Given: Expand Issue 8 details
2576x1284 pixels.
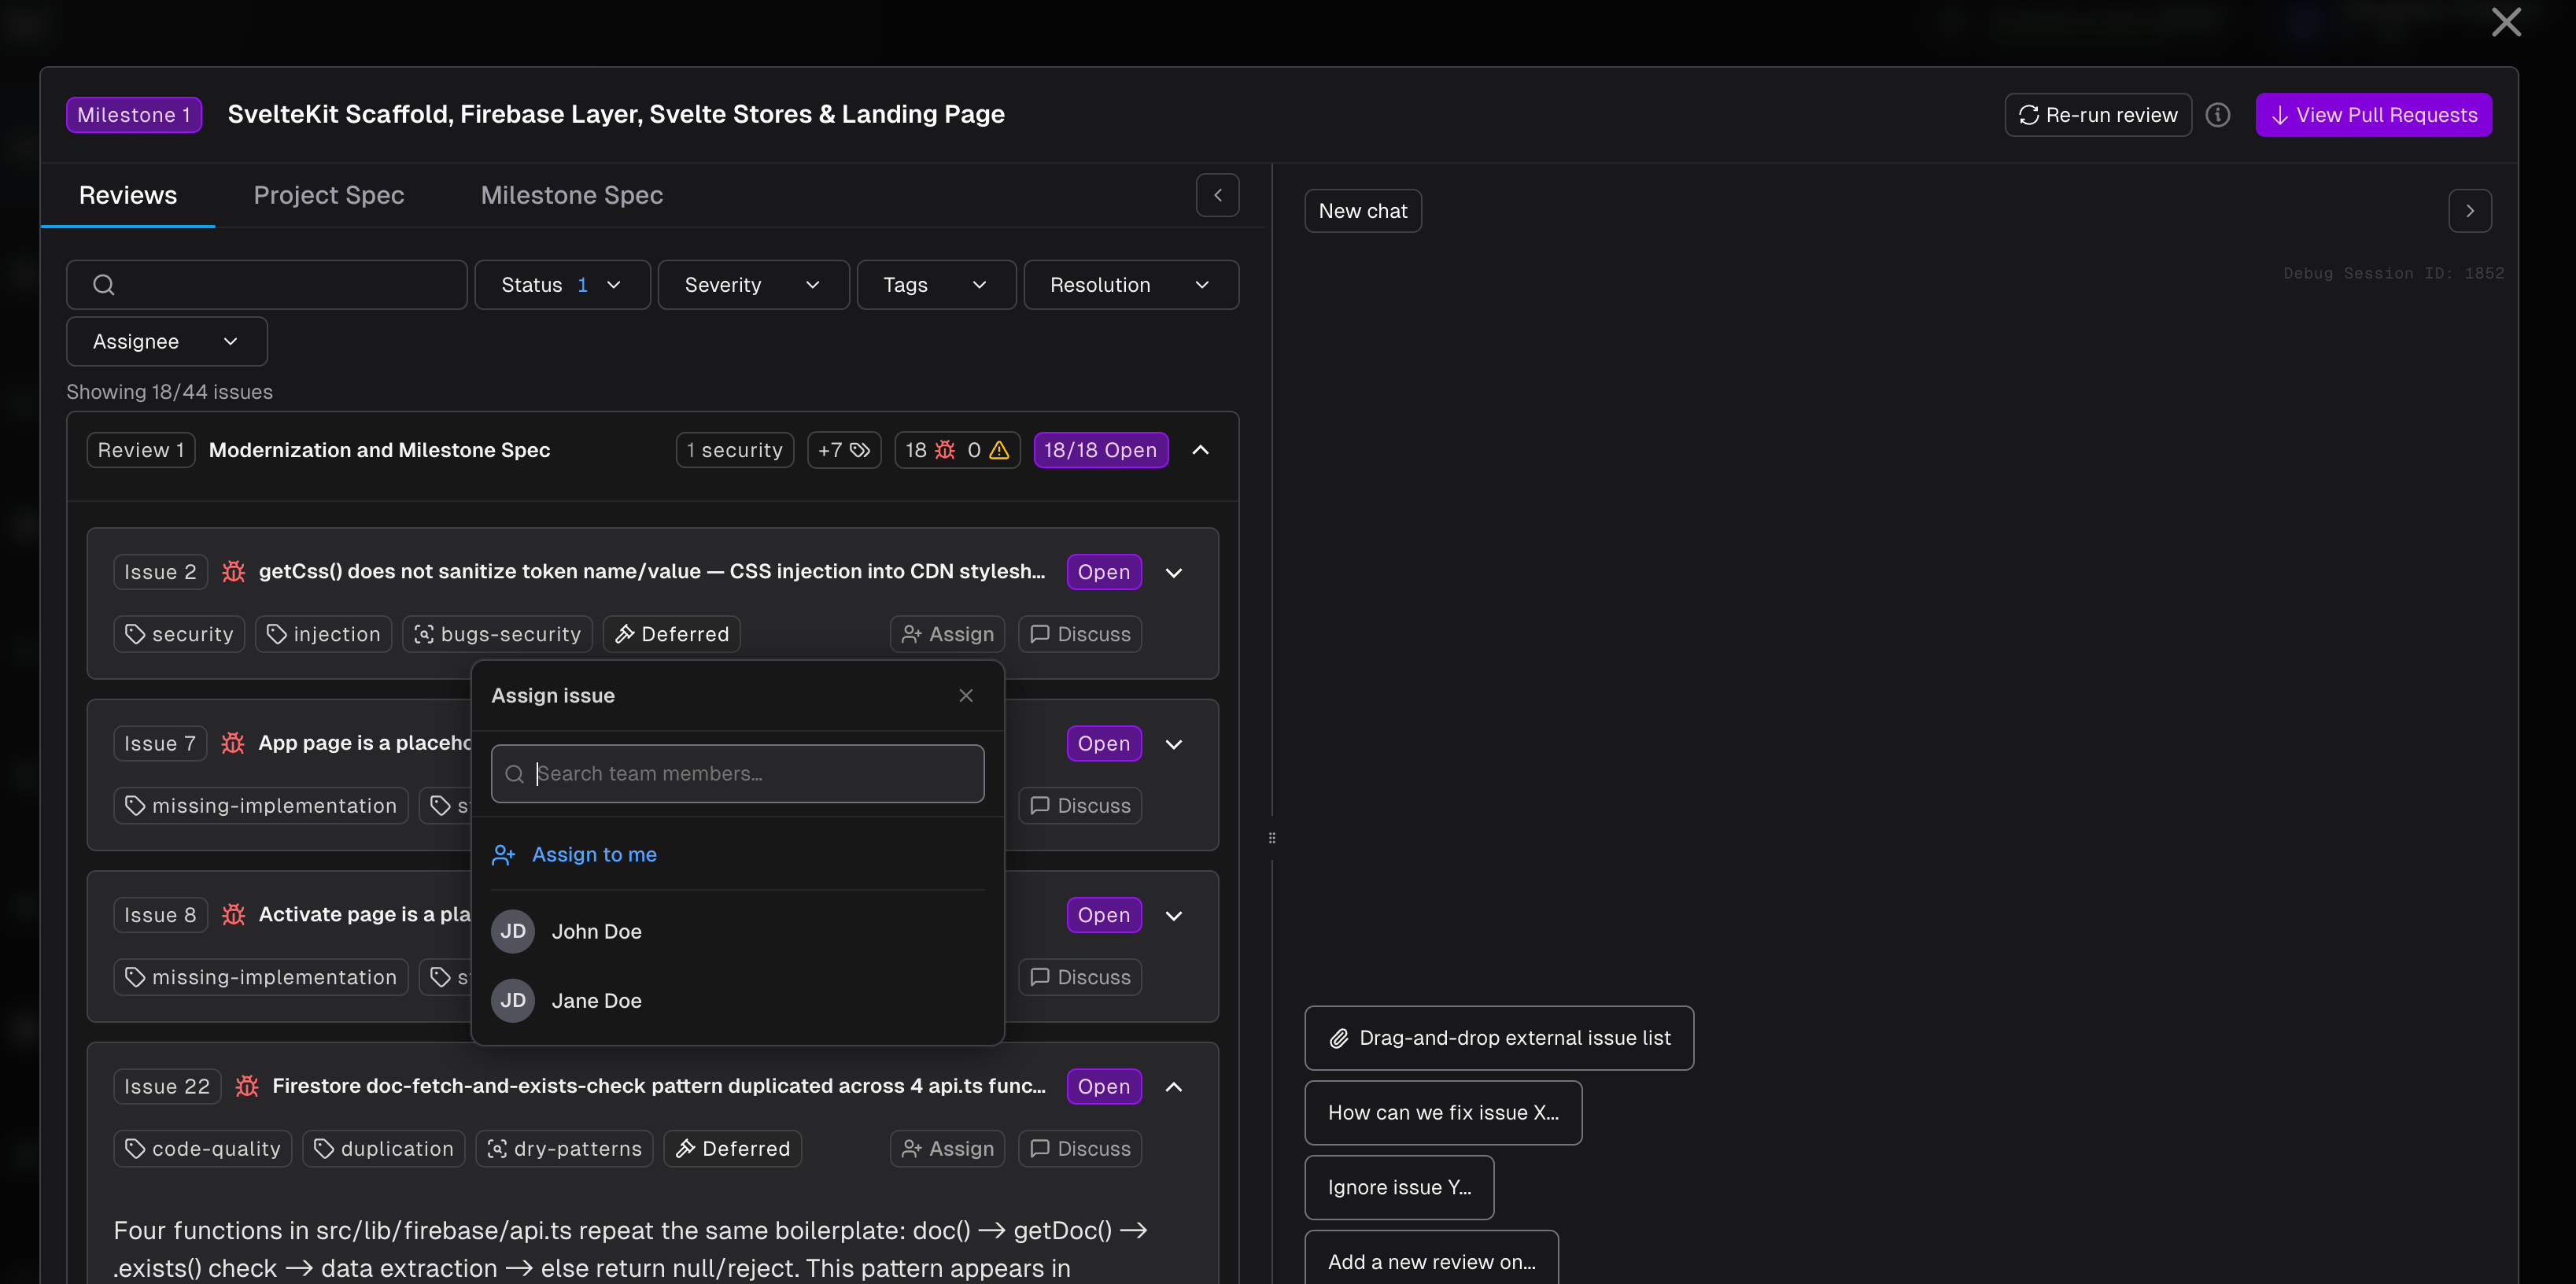Looking at the screenshot, I should (1174, 915).
